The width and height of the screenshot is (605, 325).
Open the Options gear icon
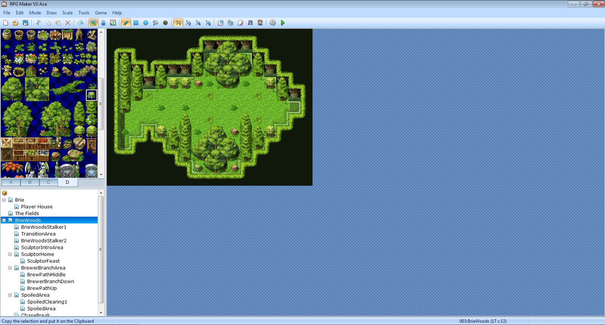pyautogui.click(x=273, y=23)
